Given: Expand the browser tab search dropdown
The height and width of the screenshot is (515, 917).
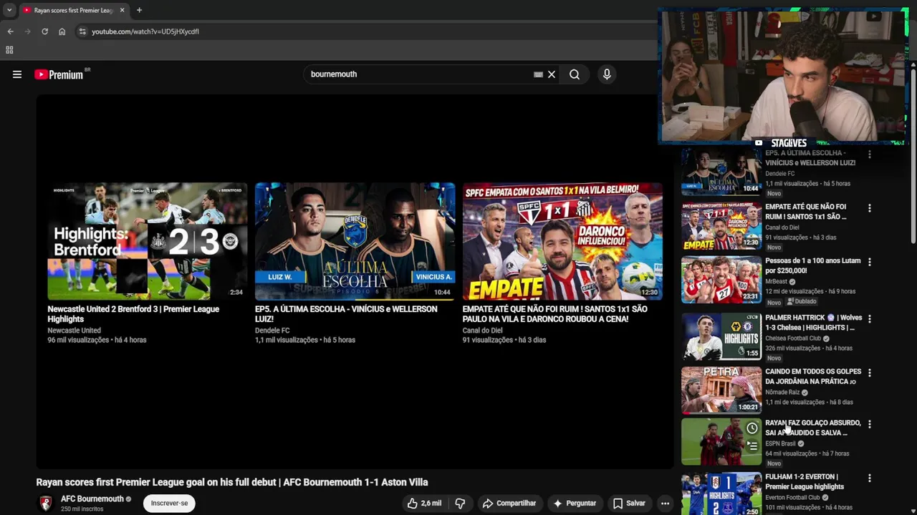Looking at the screenshot, I should (9, 10).
